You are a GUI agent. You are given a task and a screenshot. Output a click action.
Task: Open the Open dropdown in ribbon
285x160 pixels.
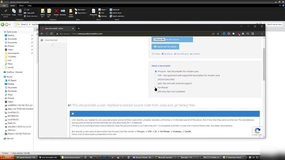(x=103, y=10)
